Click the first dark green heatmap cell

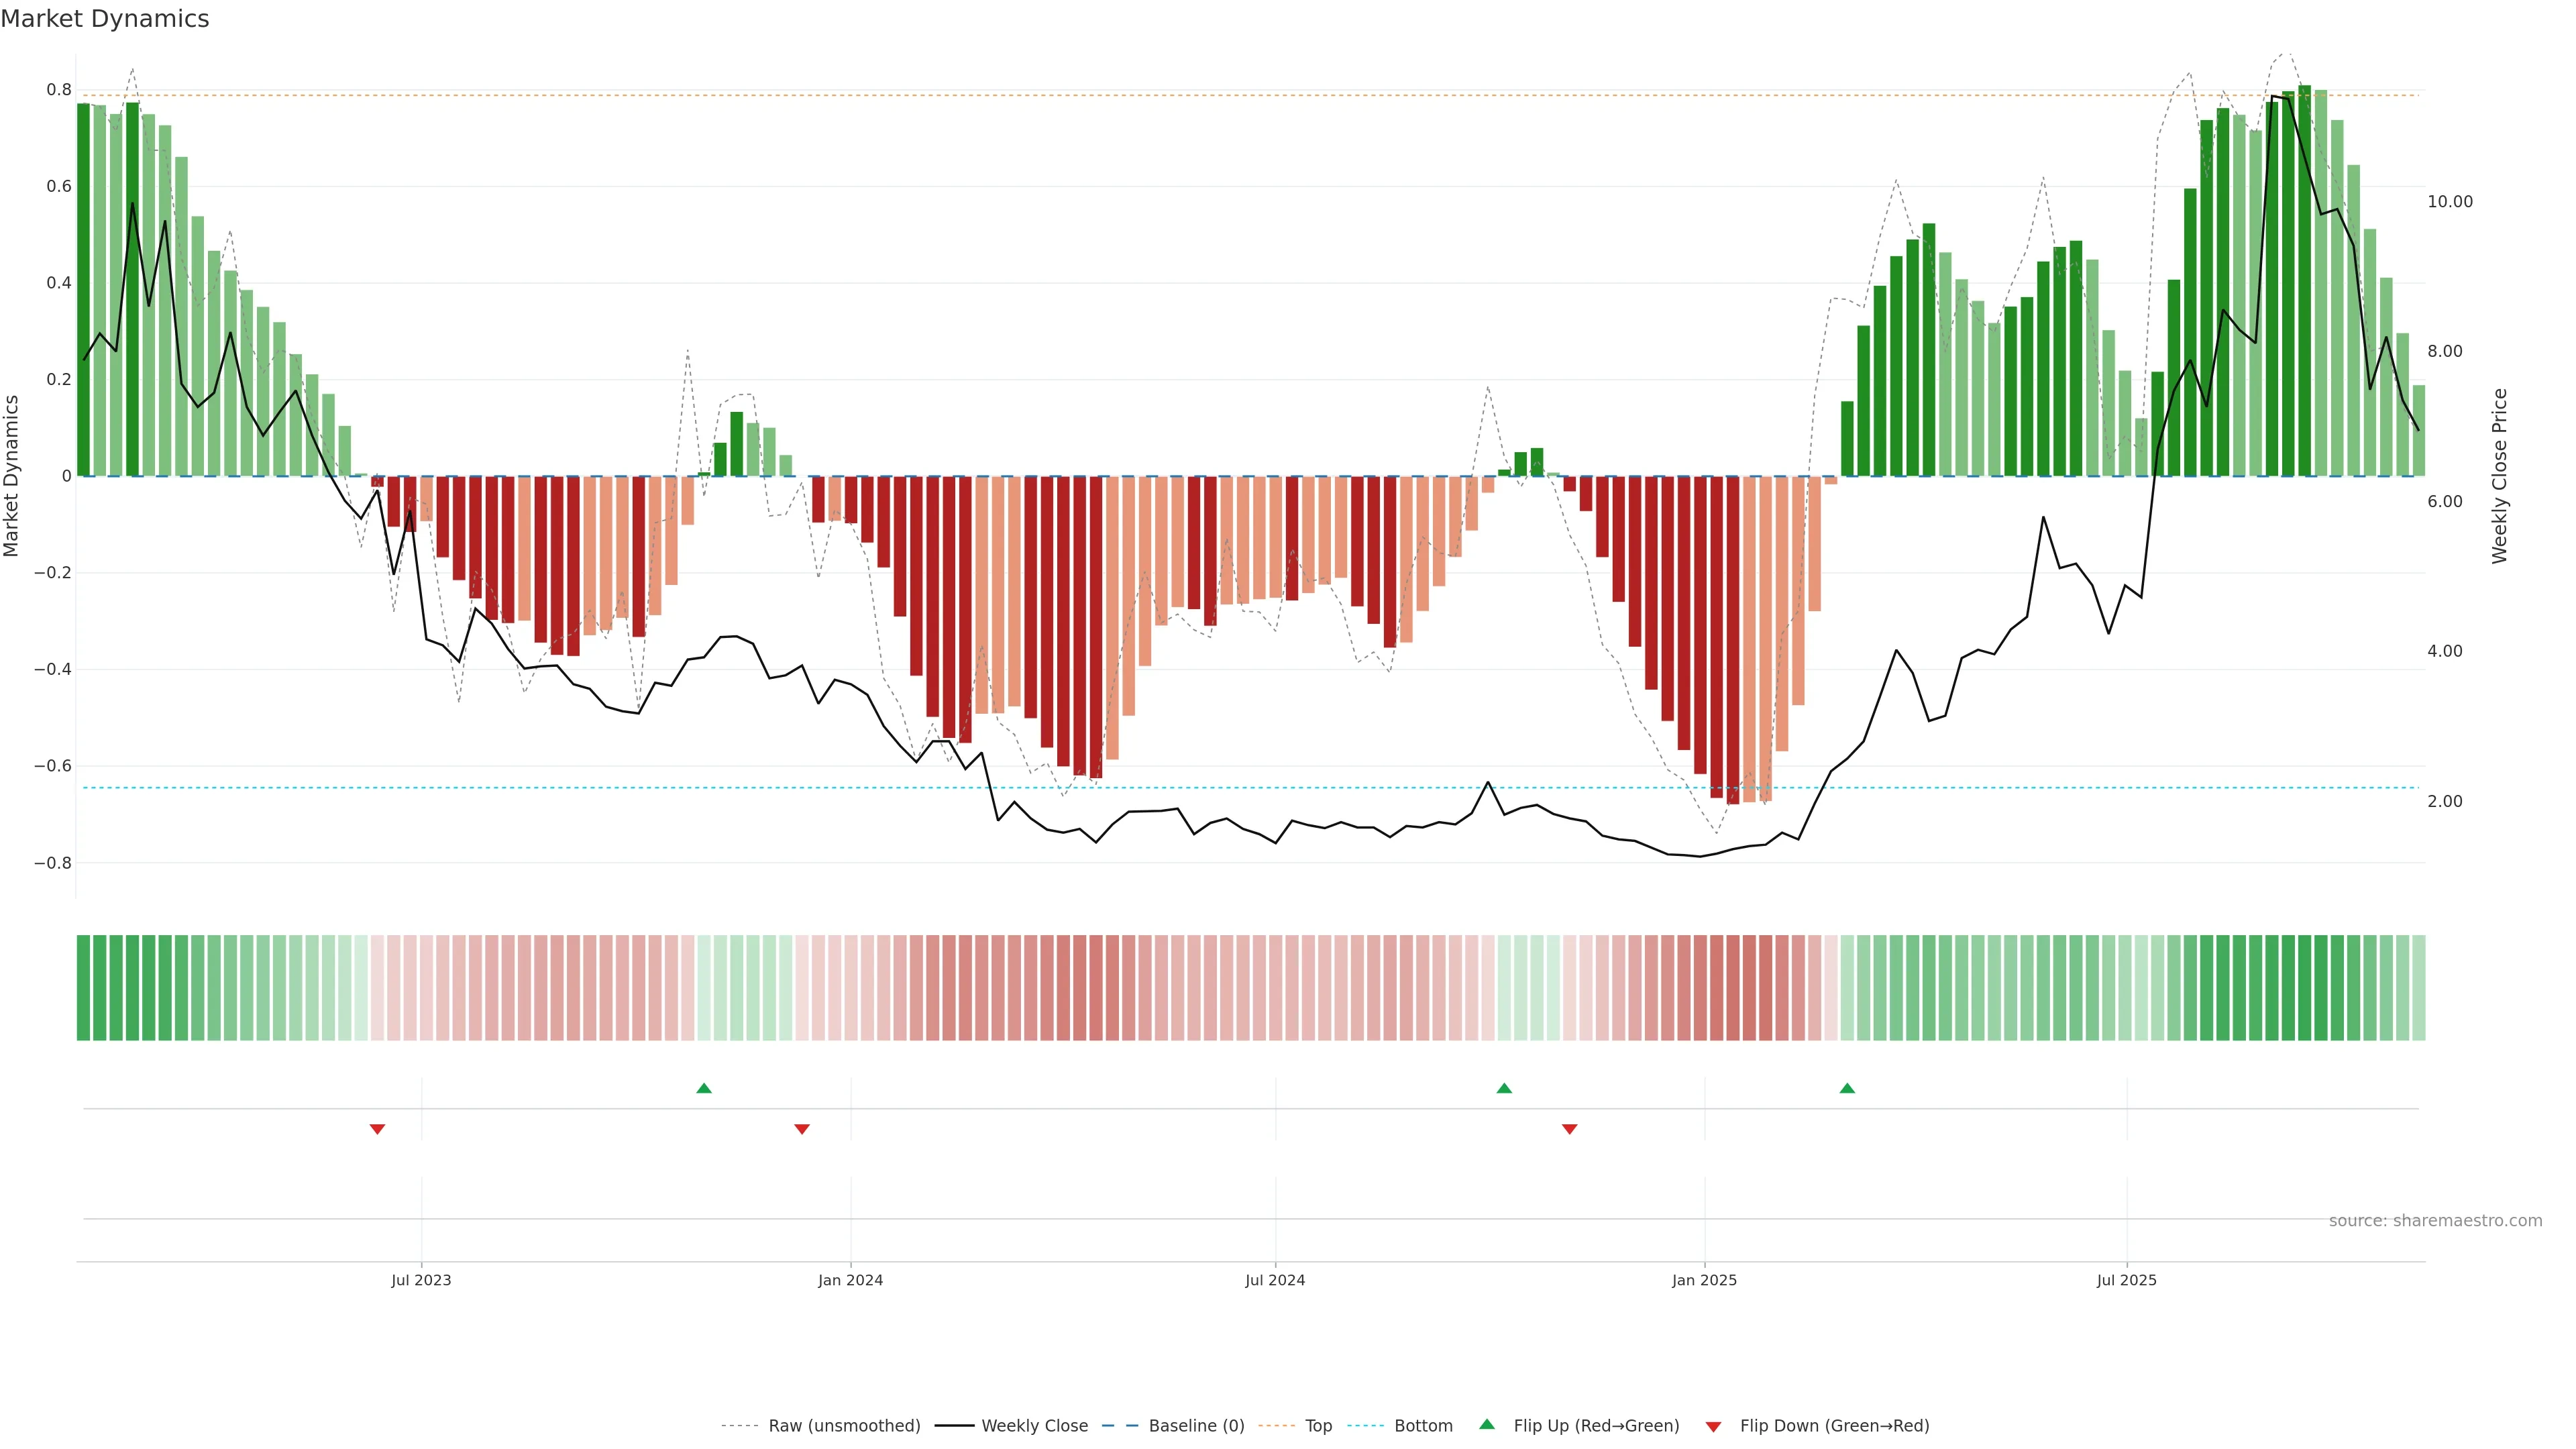pyautogui.click(x=84, y=988)
